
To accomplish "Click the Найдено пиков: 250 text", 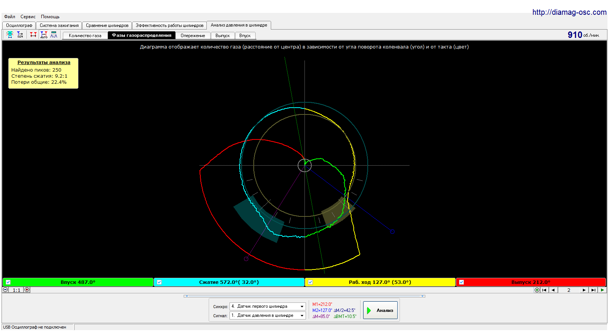I will (x=36, y=70).
